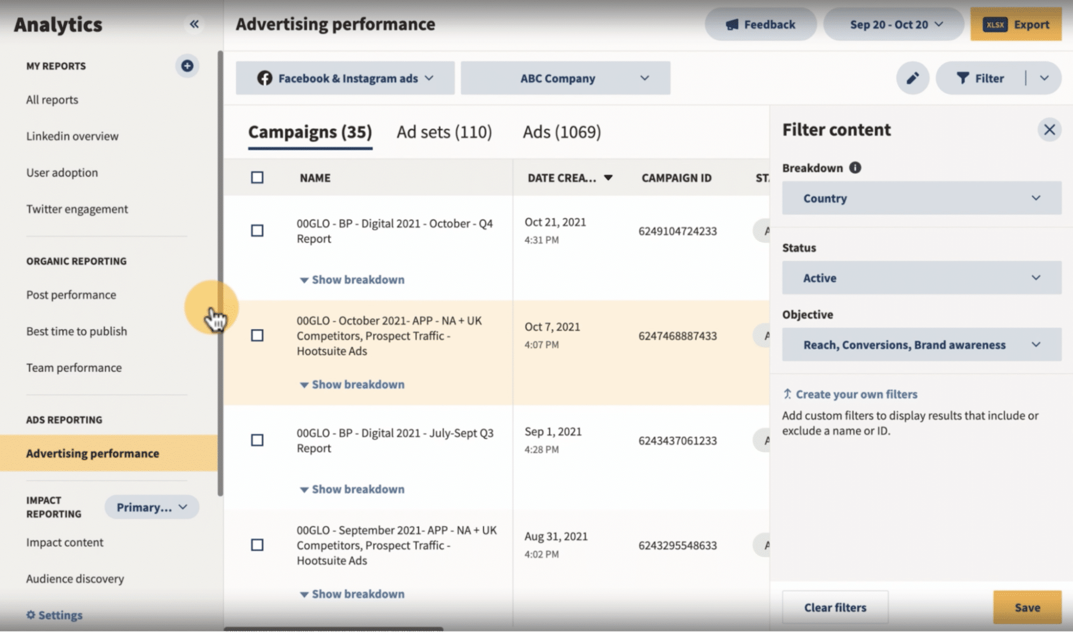Check the 00GLO October 2021 APP campaign checkbox
Viewport: 1073px width, 632px height.
tap(257, 335)
